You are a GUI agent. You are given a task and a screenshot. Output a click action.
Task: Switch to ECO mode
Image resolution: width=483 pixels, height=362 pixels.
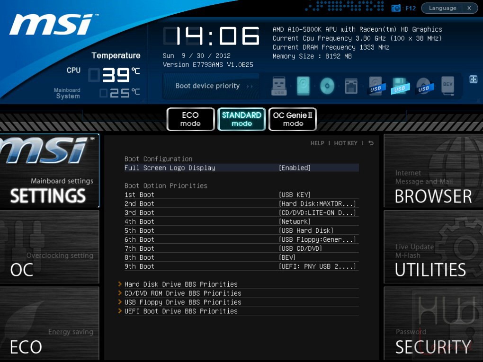[x=190, y=119]
